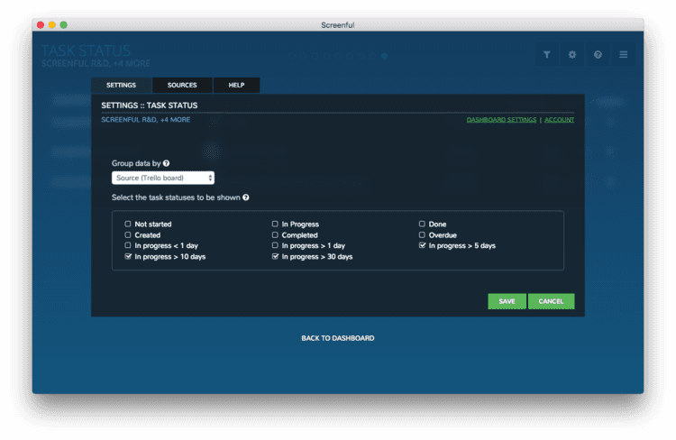676x440 pixels.
Task: Uncheck In progress > 30 days
Action: 275,256
